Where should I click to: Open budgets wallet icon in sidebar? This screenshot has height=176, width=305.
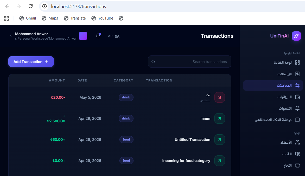coord(297,97)
